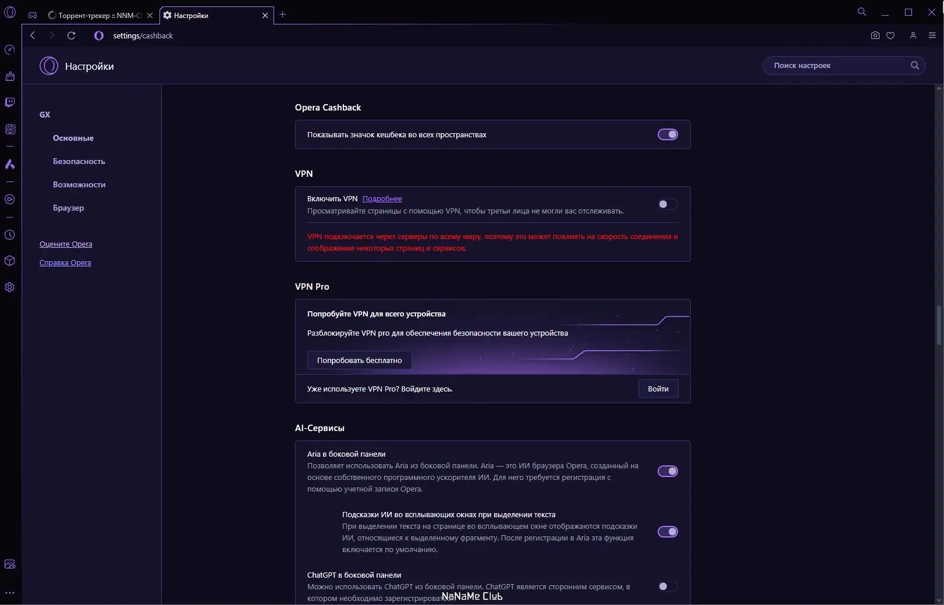Click the Opera Cashback section heading
The image size is (944, 605).
point(328,108)
